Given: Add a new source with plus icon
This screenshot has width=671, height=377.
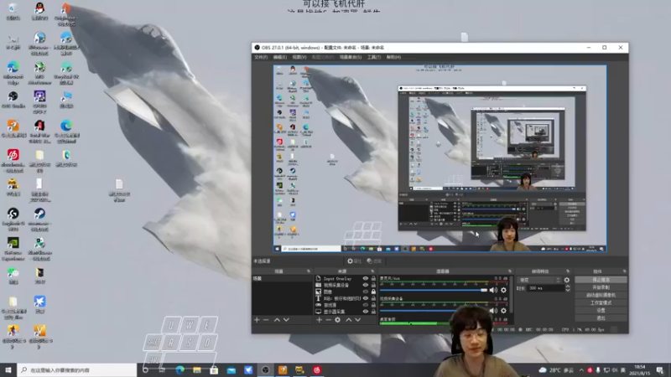Looking at the screenshot, I should click(x=319, y=320).
